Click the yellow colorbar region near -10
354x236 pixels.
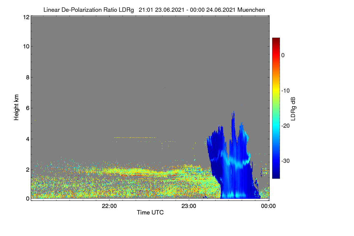(x=276, y=91)
